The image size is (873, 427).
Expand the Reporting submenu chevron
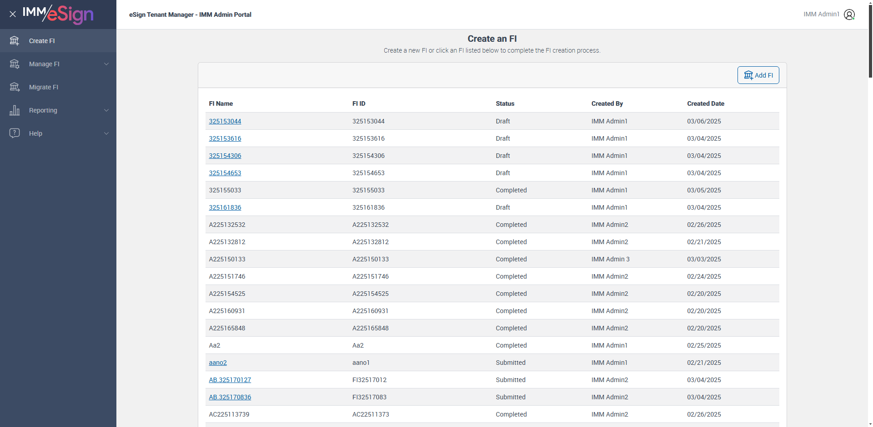click(x=106, y=110)
